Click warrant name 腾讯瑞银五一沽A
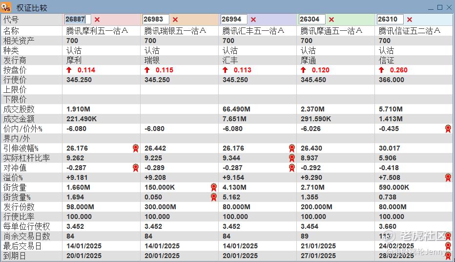Image resolution: width=455 pixels, height=262 pixels. click(x=175, y=30)
